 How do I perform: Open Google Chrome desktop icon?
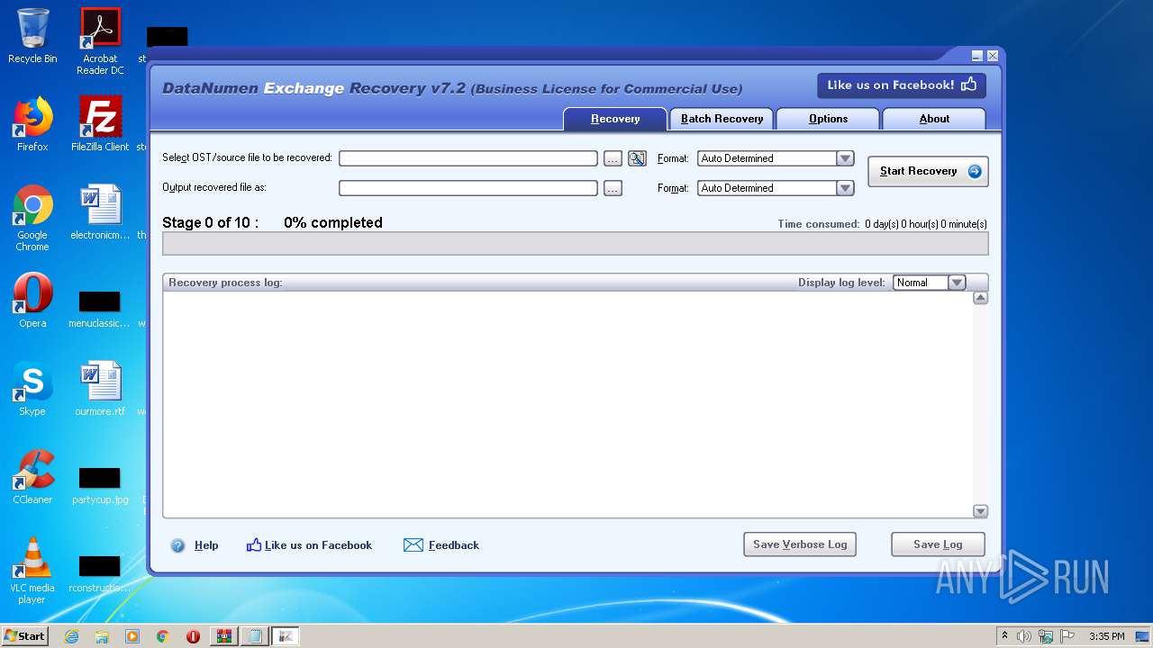32,219
